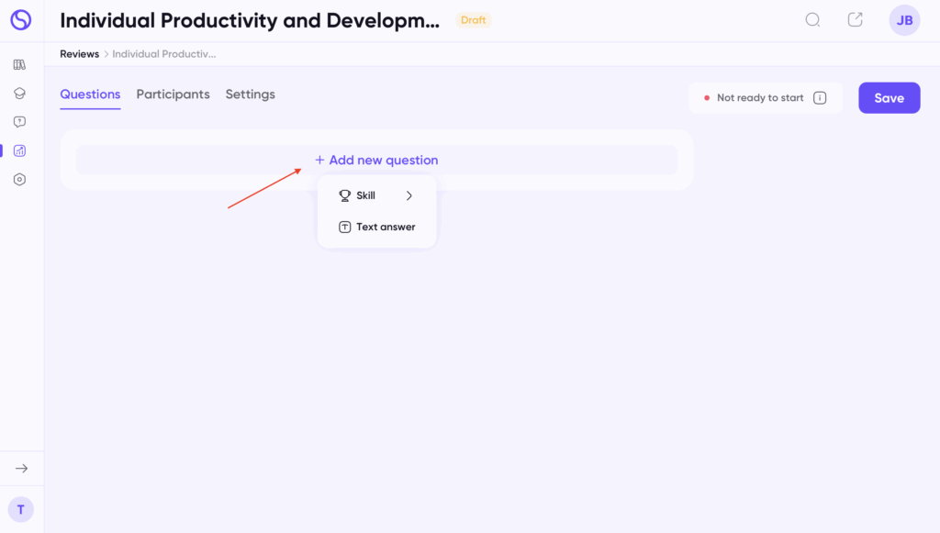Expand the Skill submenu chevron
This screenshot has height=533, width=940.
pos(409,195)
